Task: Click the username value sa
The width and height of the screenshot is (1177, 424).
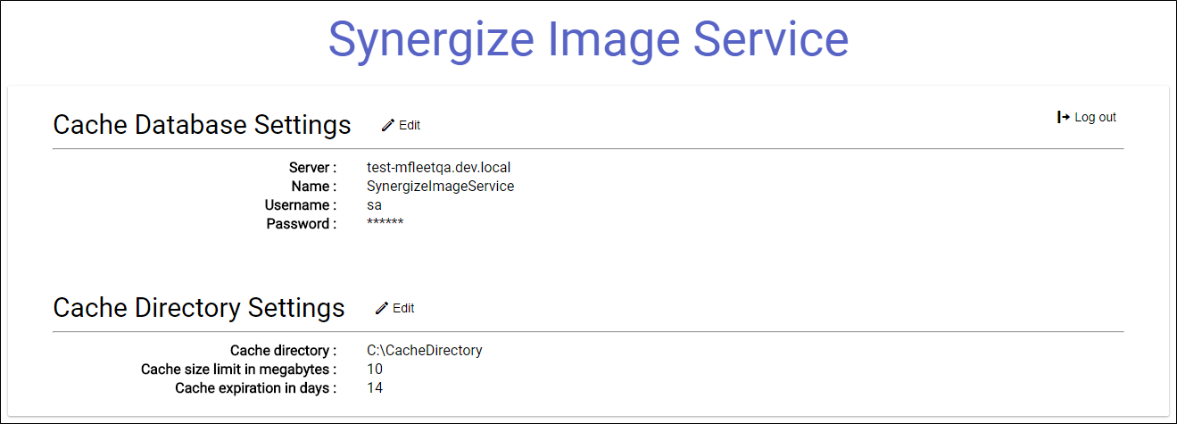Action: pos(374,205)
